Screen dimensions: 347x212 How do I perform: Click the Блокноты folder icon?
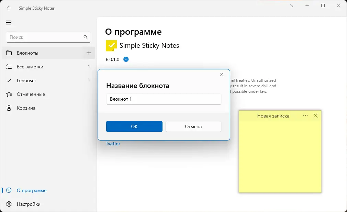click(9, 53)
